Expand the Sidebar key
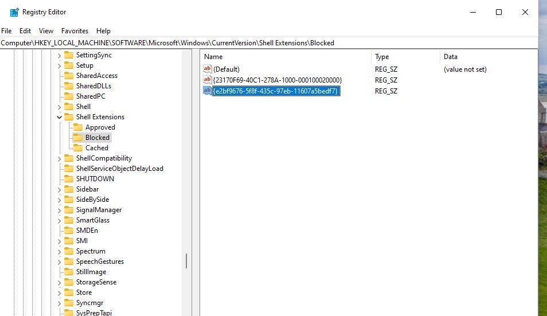The height and width of the screenshot is (316, 547). [x=59, y=190]
